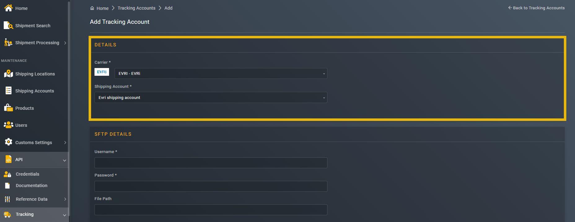Image resolution: width=575 pixels, height=222 pixels.
Task: Click the Tracking truck icon
Action: (x=8, y=214)
